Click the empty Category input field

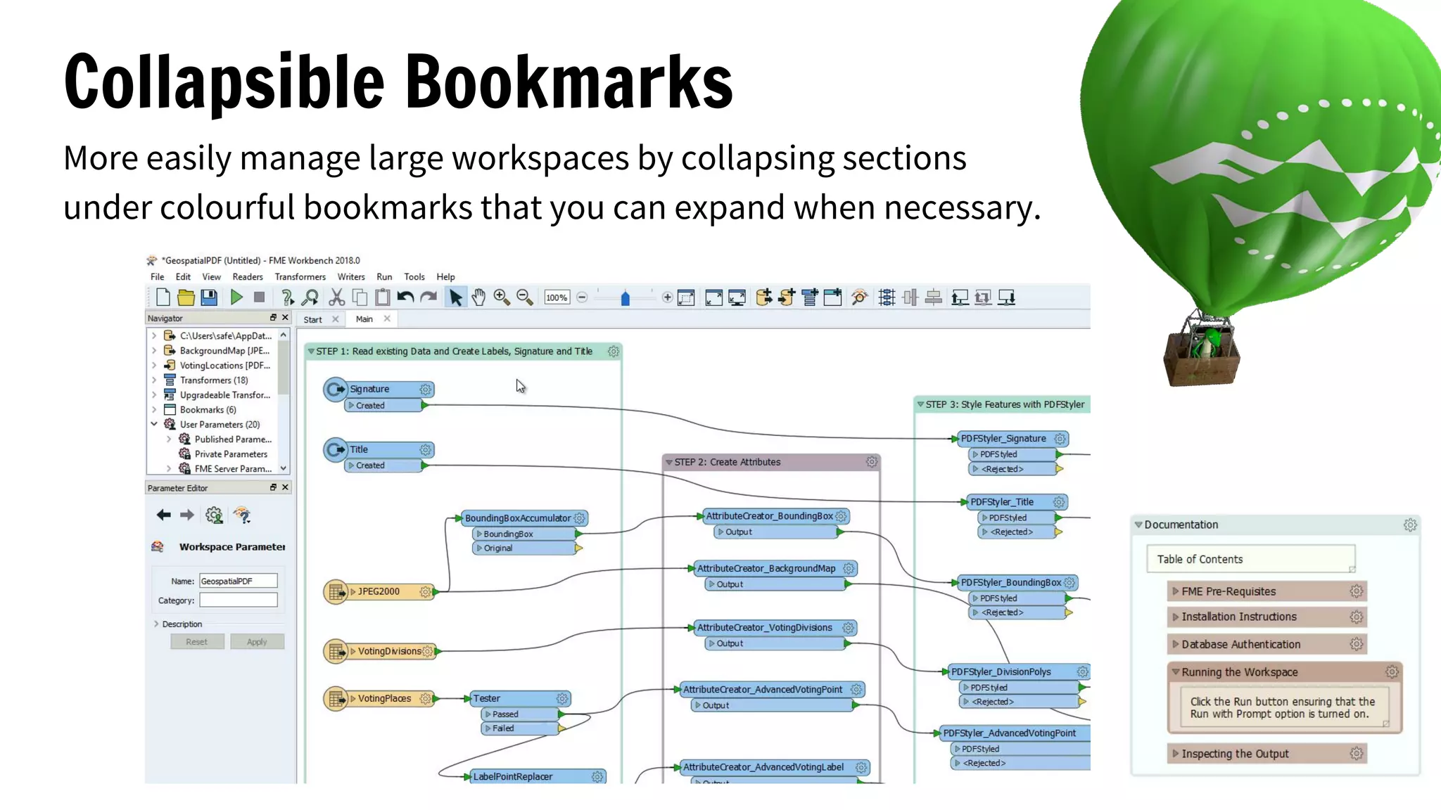coord(238,600)
